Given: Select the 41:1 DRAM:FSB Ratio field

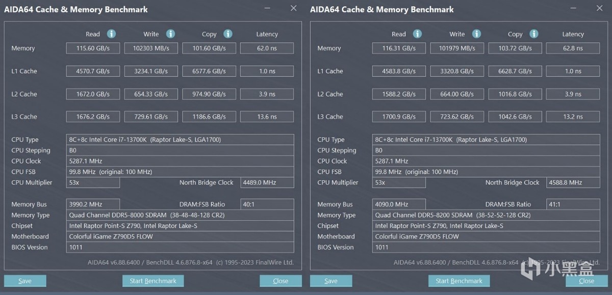Looking at the screenshot, I should [x=573, y=204].
